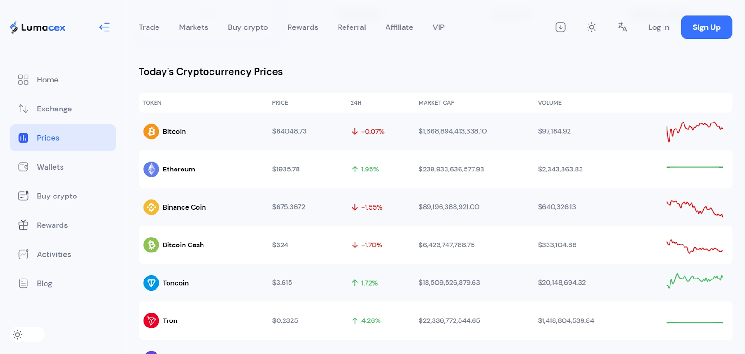Screen dimensions: 745x354
Task: Open the Trade menu
Action: click(149, 27)
